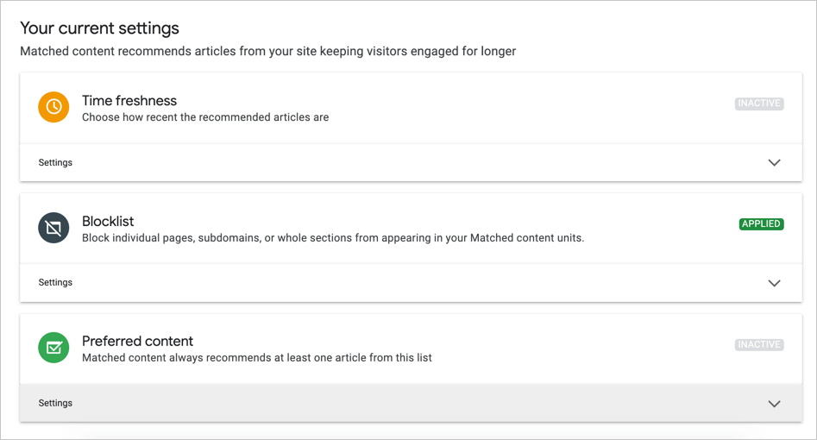Expand the Time freshness settings chevron

774,162
